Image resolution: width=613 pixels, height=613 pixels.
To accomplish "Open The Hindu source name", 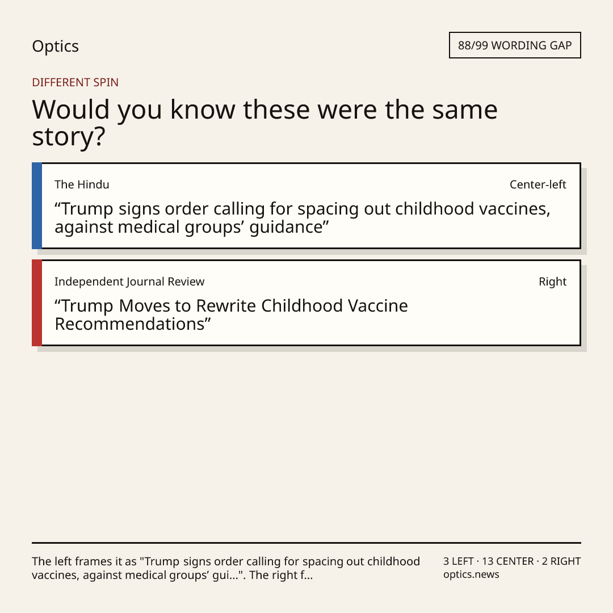I will pyautogui.click(x=82, y=184).
